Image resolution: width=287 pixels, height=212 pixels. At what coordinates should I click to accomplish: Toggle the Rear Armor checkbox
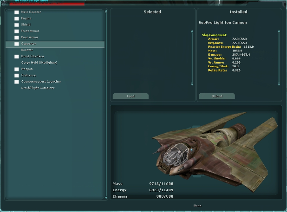(17, 38)
